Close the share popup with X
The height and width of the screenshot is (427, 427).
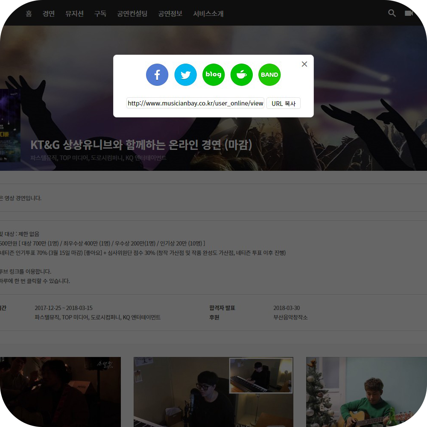click(304, 64)
